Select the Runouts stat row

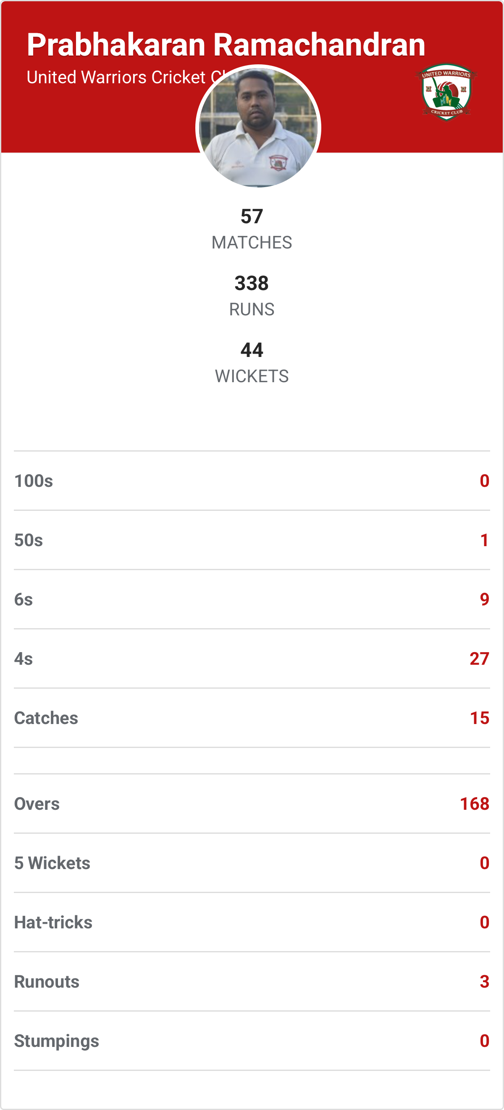pos(252,982)
